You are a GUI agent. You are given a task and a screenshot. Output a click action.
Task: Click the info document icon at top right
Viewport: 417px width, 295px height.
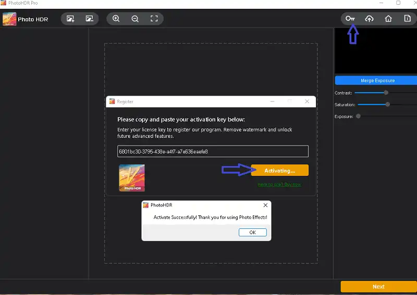(408, 19)
